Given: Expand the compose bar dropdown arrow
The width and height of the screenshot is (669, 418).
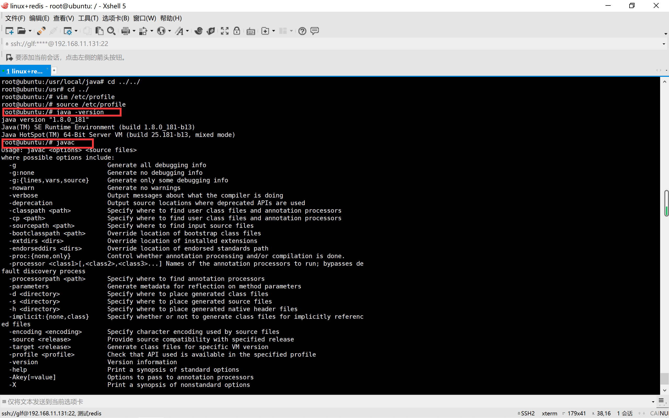Looking at the screenshot, I should click(x=653, y=402).
